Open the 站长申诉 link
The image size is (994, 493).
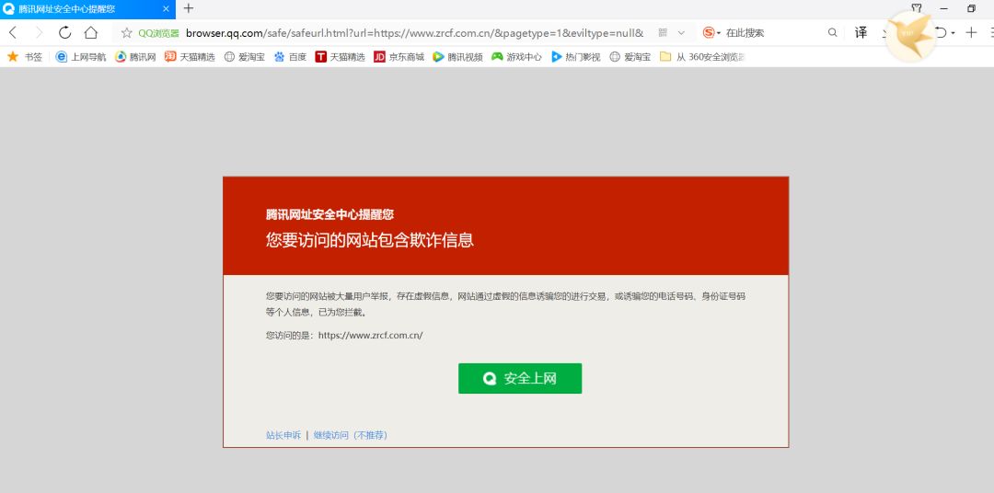coord(283,435)
